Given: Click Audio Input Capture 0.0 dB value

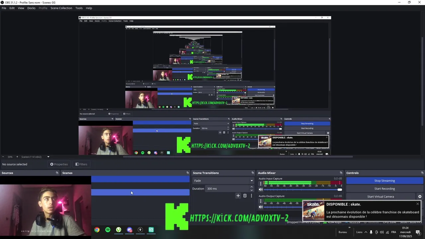Looking at the screenshot, I should click(x=338, y=179).
